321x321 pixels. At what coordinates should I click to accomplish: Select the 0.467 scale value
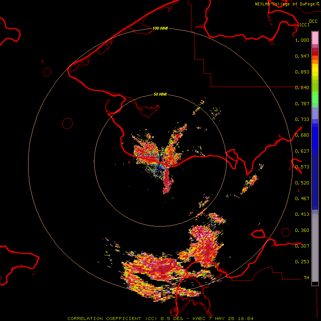pos(302,199)
